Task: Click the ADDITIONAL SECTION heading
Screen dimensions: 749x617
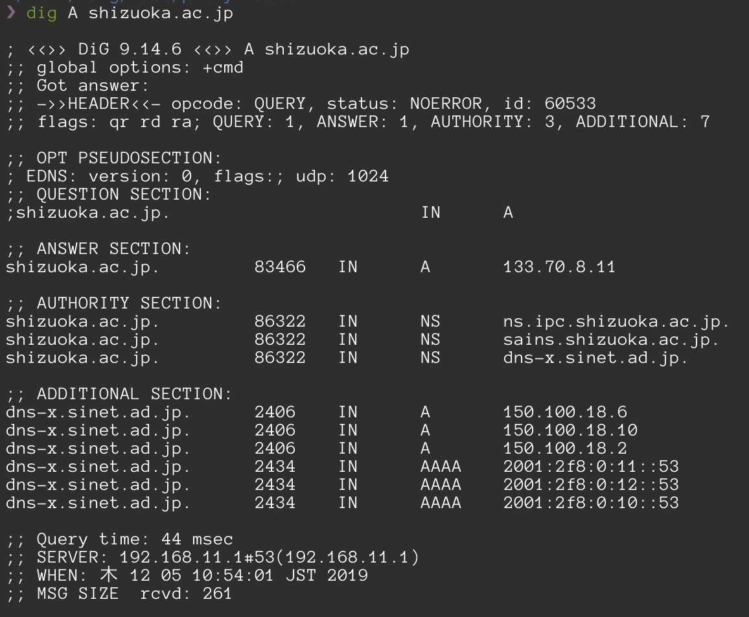Action: coord(134,394)
